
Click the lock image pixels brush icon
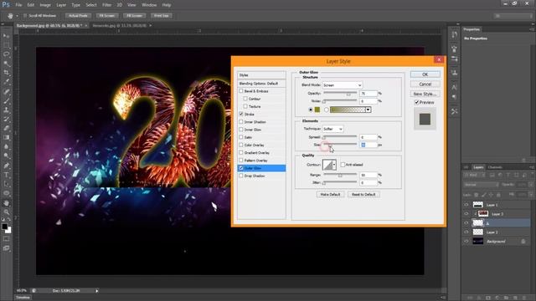click(483, 195)
